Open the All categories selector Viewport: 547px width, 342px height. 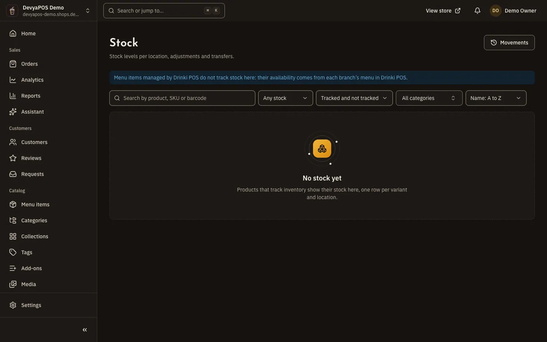coord(429,98)
